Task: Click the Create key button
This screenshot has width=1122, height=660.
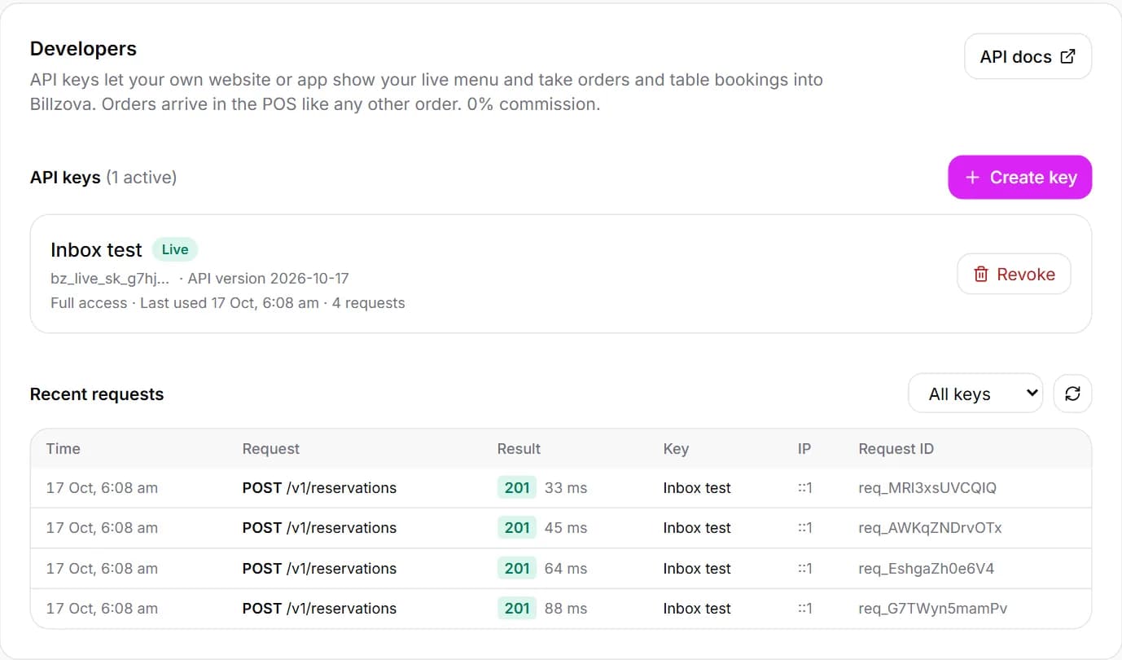Action: point(1019,177)
